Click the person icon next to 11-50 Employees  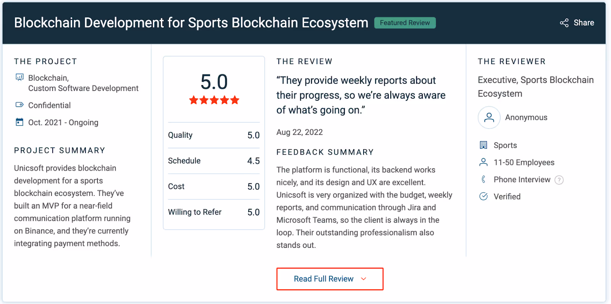483,162
